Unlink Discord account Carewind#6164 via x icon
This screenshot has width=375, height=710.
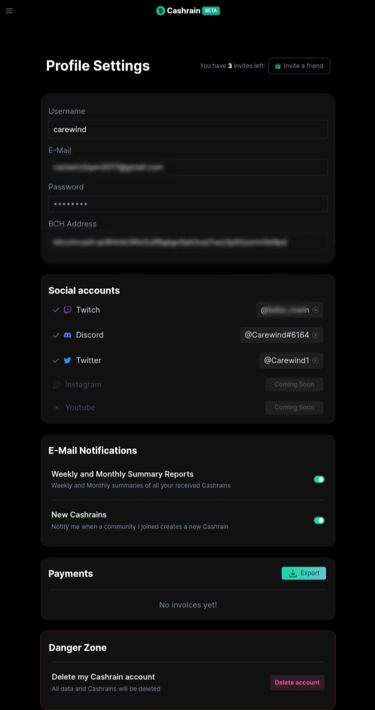tap(315, 335)
